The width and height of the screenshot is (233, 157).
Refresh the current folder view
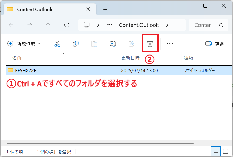coord(67,25)
